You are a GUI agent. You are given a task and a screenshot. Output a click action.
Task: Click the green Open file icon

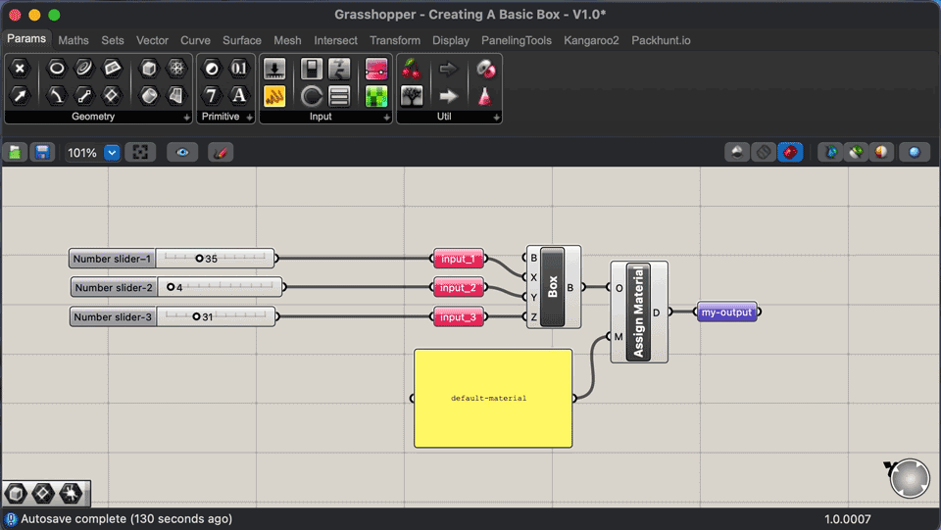(15, 152)
